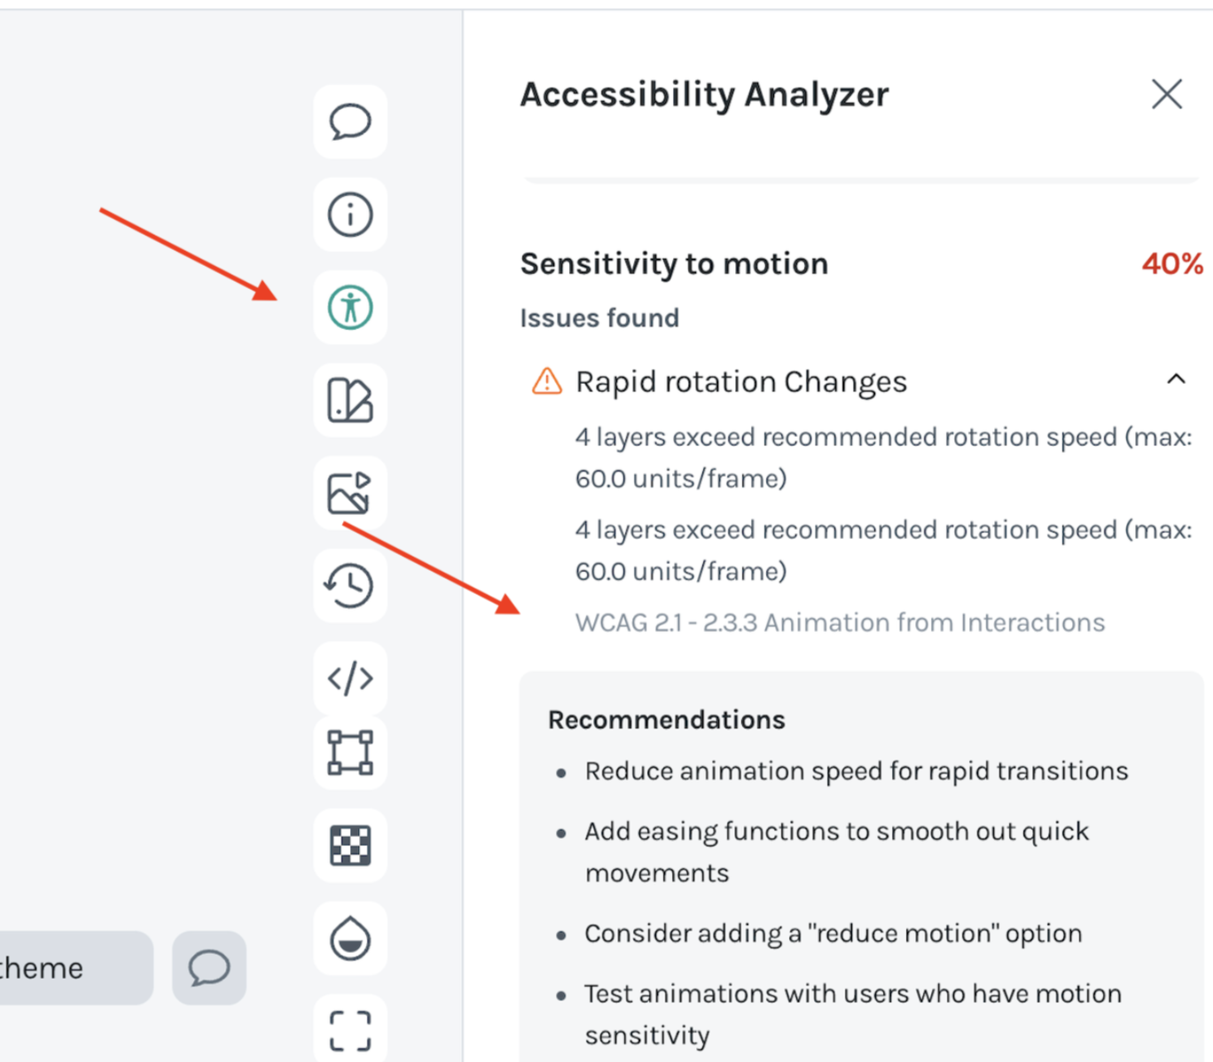
Task: Open the version history clock icon
Action: click(350, 586)
